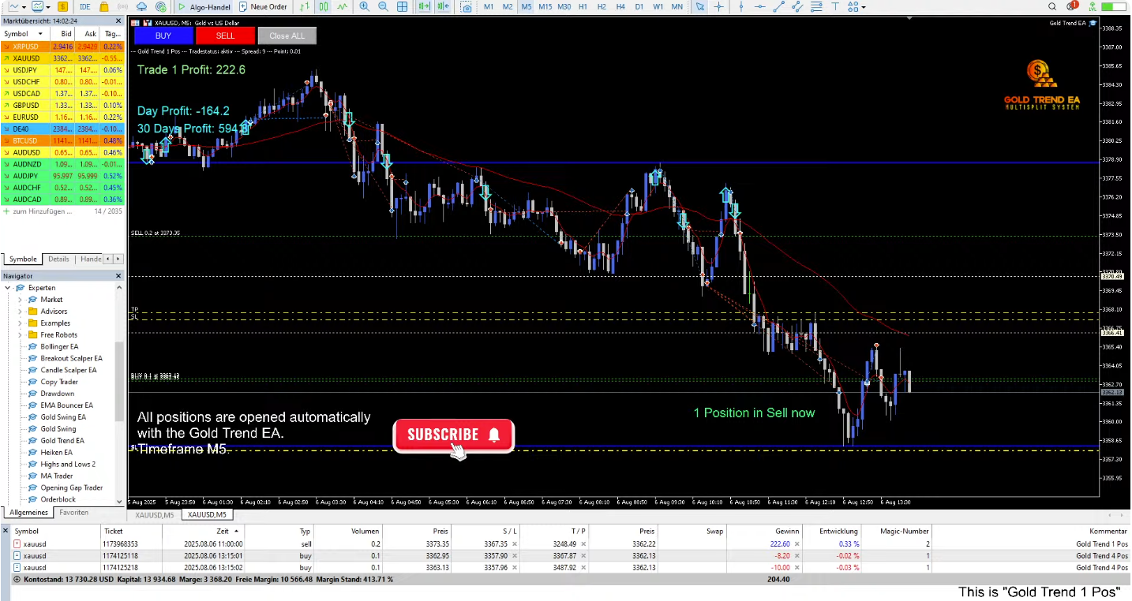Close the Marktübersicht panel

pos(119,21)
